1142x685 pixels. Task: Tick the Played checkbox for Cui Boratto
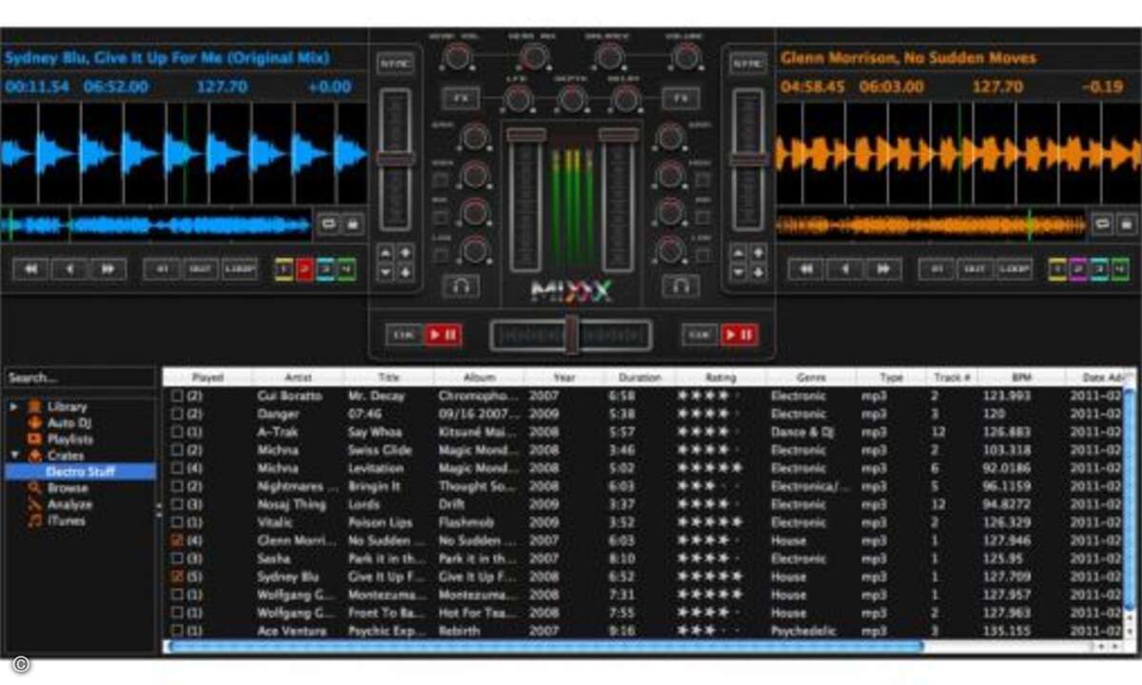click(x=176, y=395)
